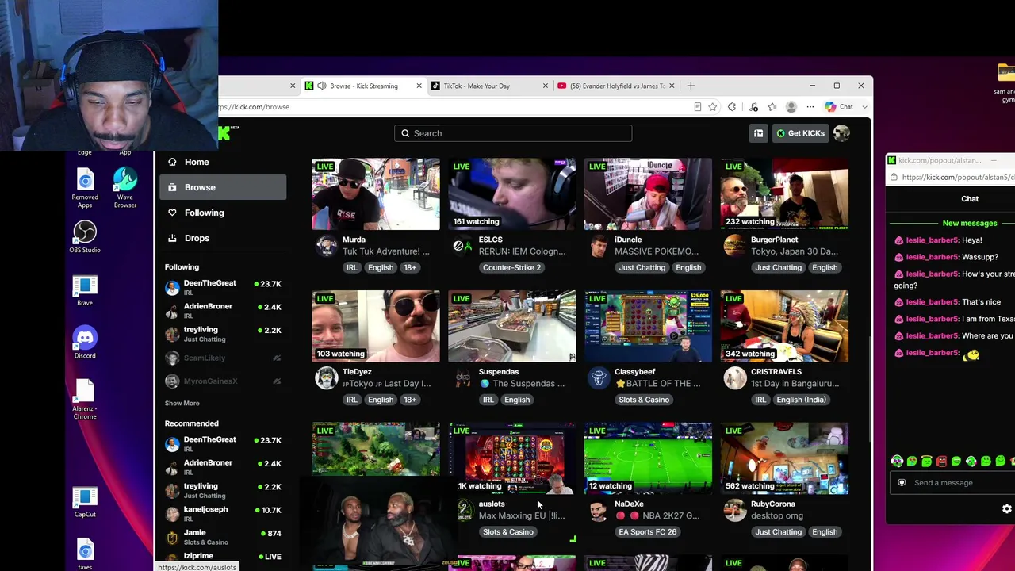Open BurgerPlanet's Tokyo stream thumbnail
This screenshot has height=571, width=1015.
[x=784, y=194]
